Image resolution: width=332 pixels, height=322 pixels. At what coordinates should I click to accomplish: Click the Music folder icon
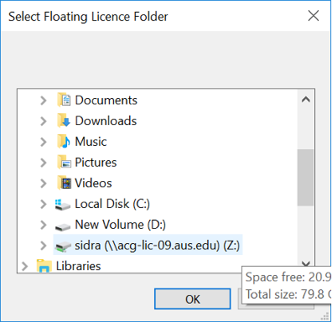(64, 142)
